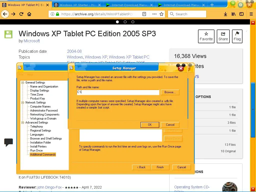Screen dimensions: 256x192
Task: Click the green floppy disk software icon
Action: (x=8, y=34)
